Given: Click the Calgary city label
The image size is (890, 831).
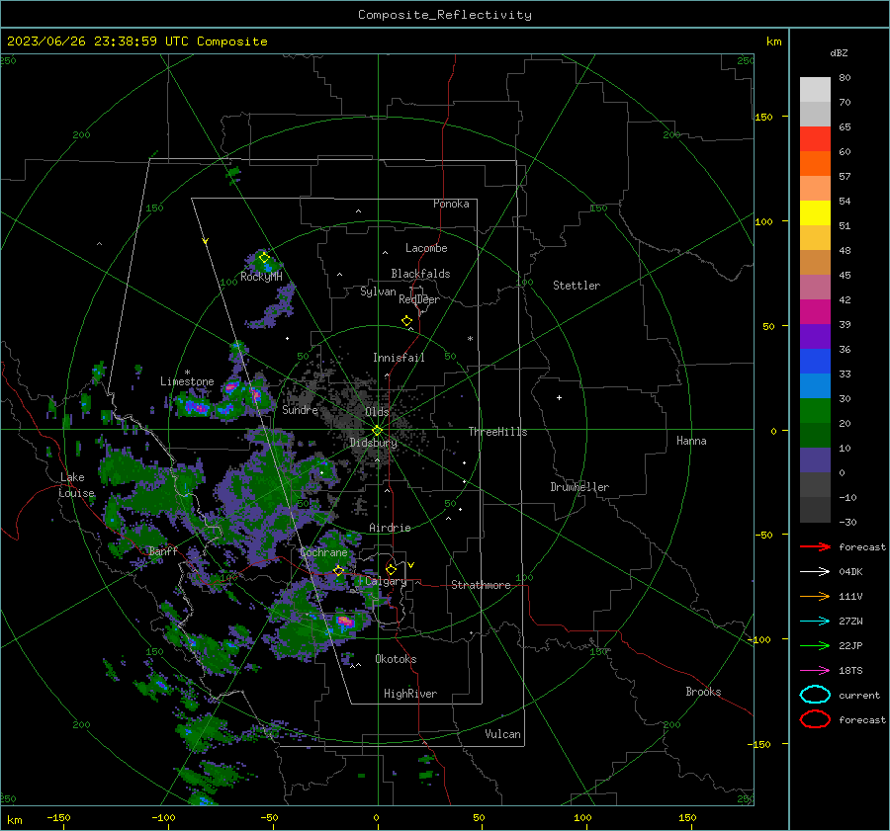Looking at the screenshot, I should (386, 581).
